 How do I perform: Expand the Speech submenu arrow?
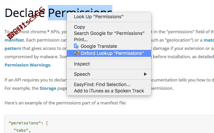(145, 74)
